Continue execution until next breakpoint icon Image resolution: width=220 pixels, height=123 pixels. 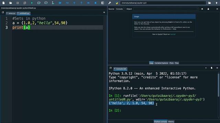[88, 3]
